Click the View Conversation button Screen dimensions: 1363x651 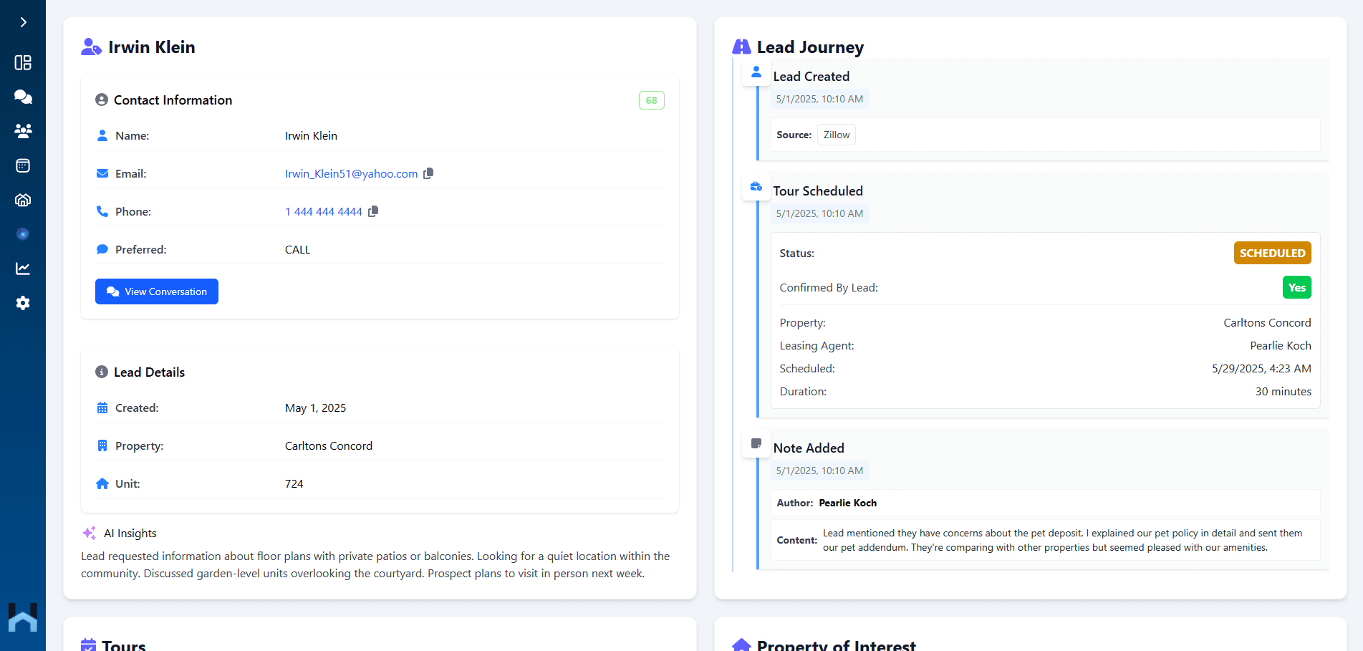point(156,291)
